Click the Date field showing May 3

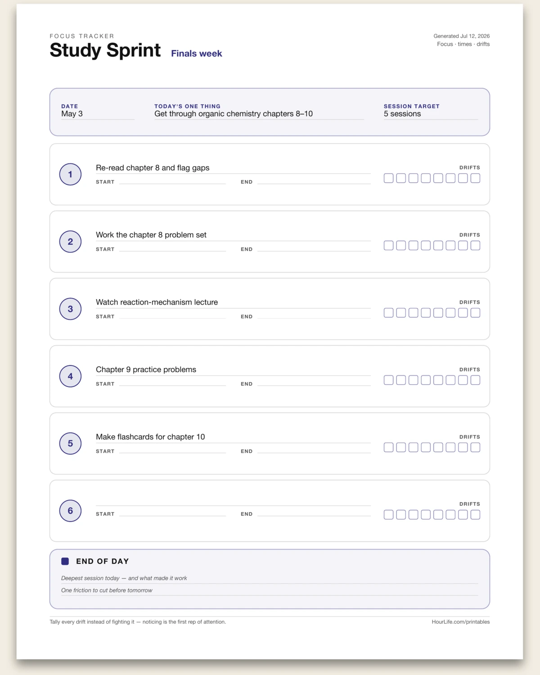(x=98, y=114)
